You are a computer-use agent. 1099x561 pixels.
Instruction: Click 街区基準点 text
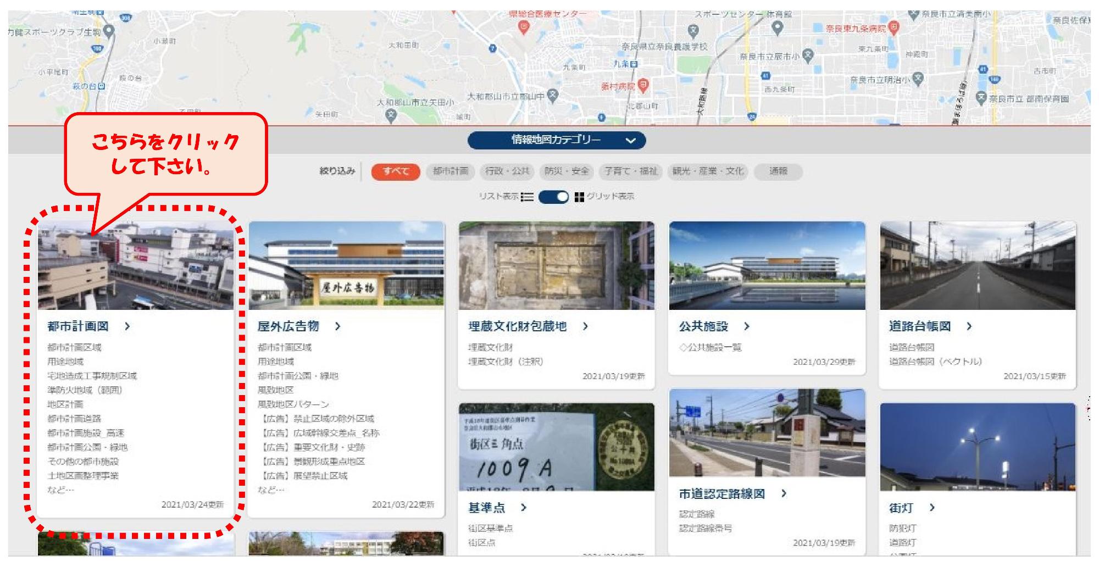pyautogui.click(x=491, y=529)
